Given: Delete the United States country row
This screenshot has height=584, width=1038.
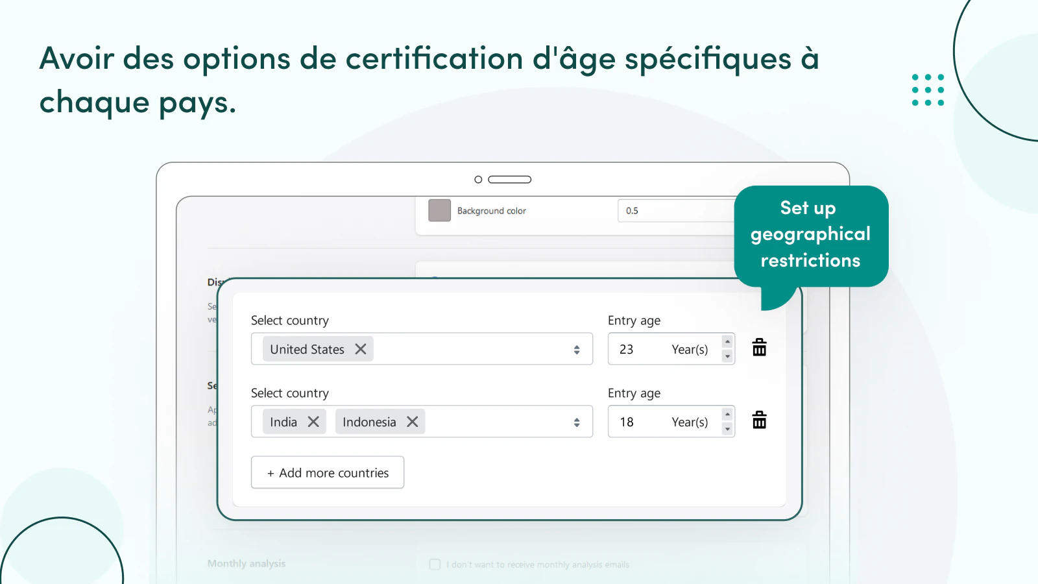Looking at the screenshot, I should pos(759,348).
